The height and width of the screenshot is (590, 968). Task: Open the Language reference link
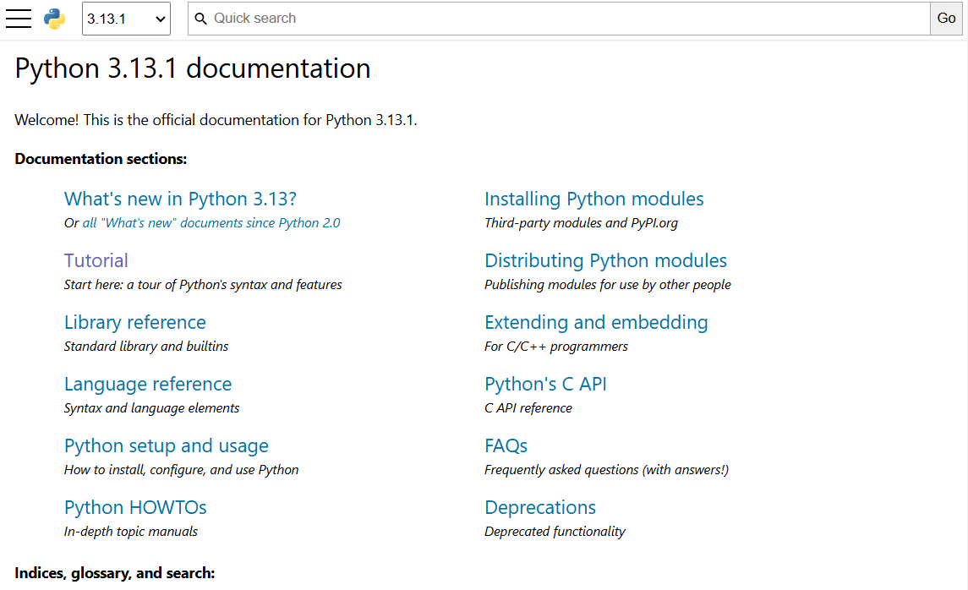pyautogui.click(x=148, y=385)
